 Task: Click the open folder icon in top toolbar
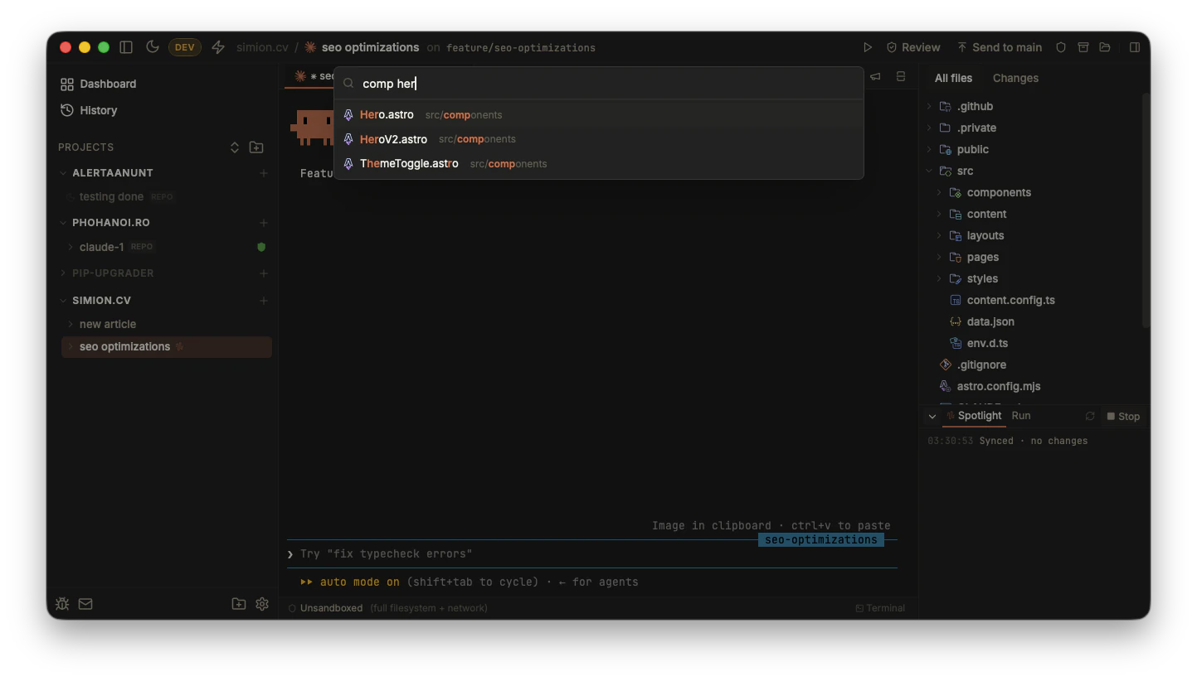(x=1105, y=47)
